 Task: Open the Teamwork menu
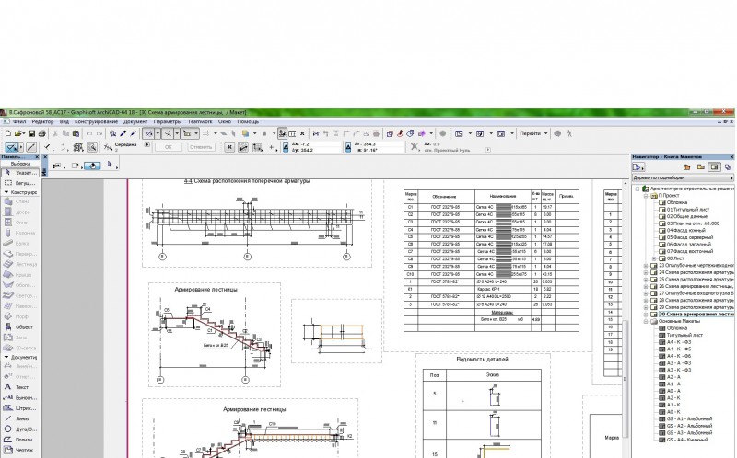(x=200, y=122)
